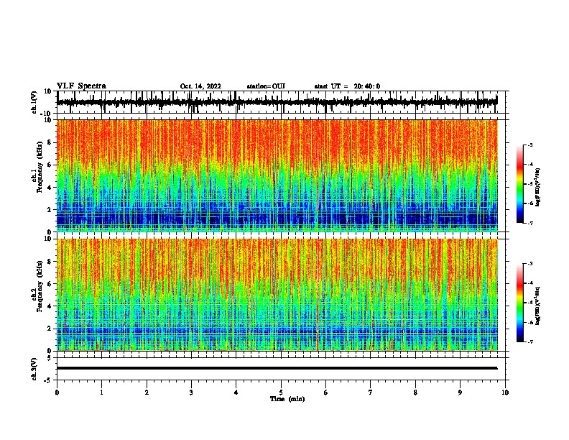Click the ch.1 spectrogram color scale bar
This screenshot has width=569, height=440.
520,184
